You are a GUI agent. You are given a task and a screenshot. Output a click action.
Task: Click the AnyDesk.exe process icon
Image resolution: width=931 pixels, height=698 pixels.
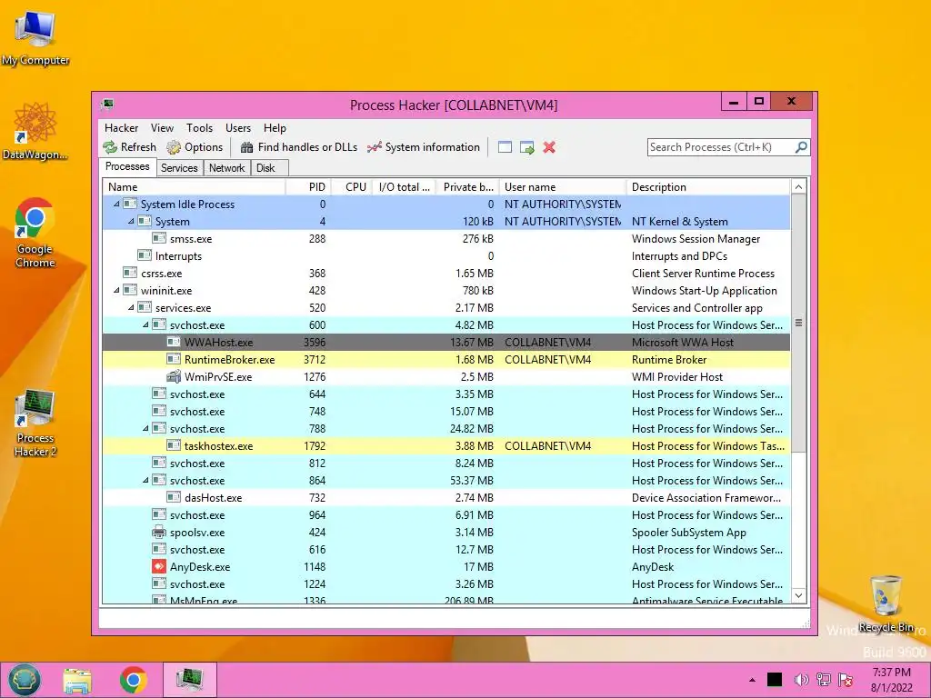(x=158, y=567)
